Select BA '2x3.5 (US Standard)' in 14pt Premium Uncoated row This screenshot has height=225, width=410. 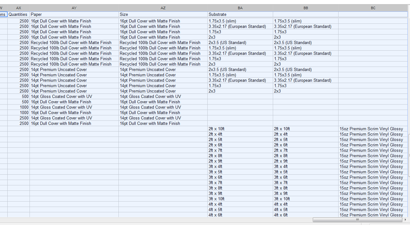coord(240,69)
